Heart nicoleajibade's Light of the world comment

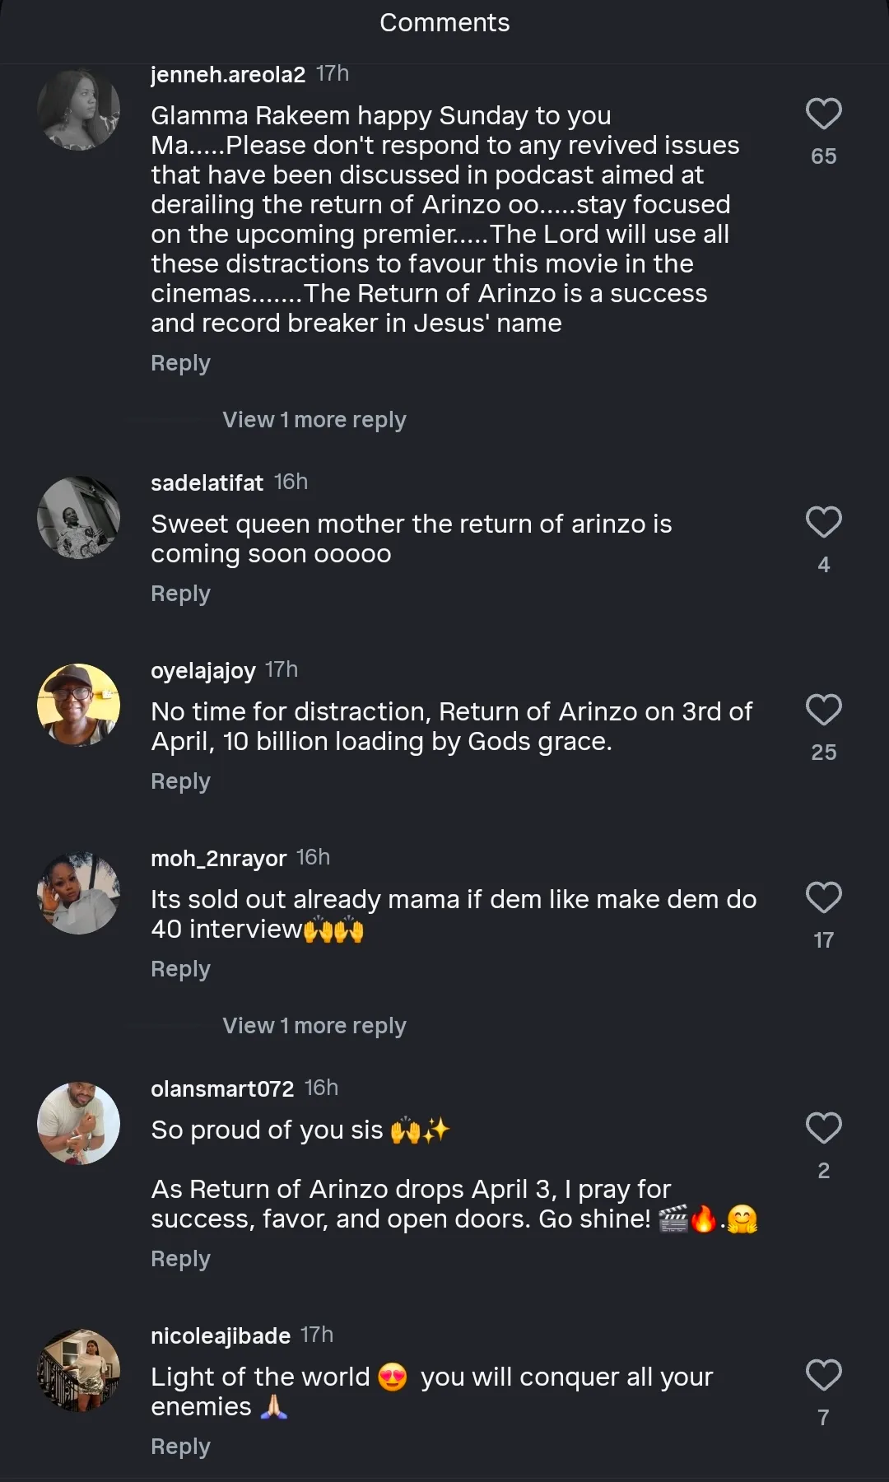pos(823,1375)
